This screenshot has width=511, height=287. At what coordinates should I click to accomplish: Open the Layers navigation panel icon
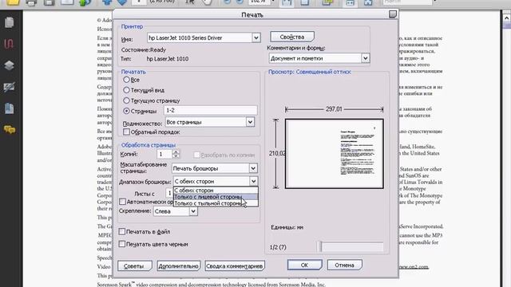coord(9,65)
